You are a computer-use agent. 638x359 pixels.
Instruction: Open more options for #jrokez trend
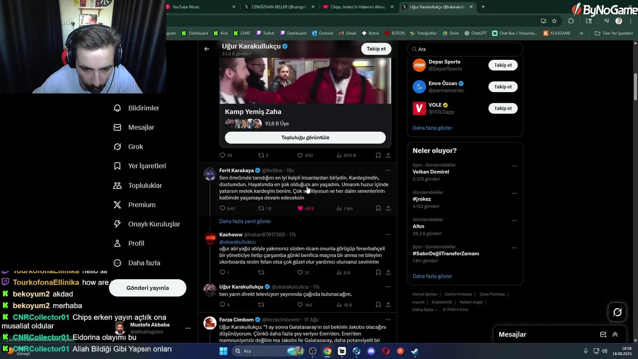514,193
